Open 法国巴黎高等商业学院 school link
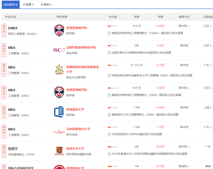 point(81,47)
